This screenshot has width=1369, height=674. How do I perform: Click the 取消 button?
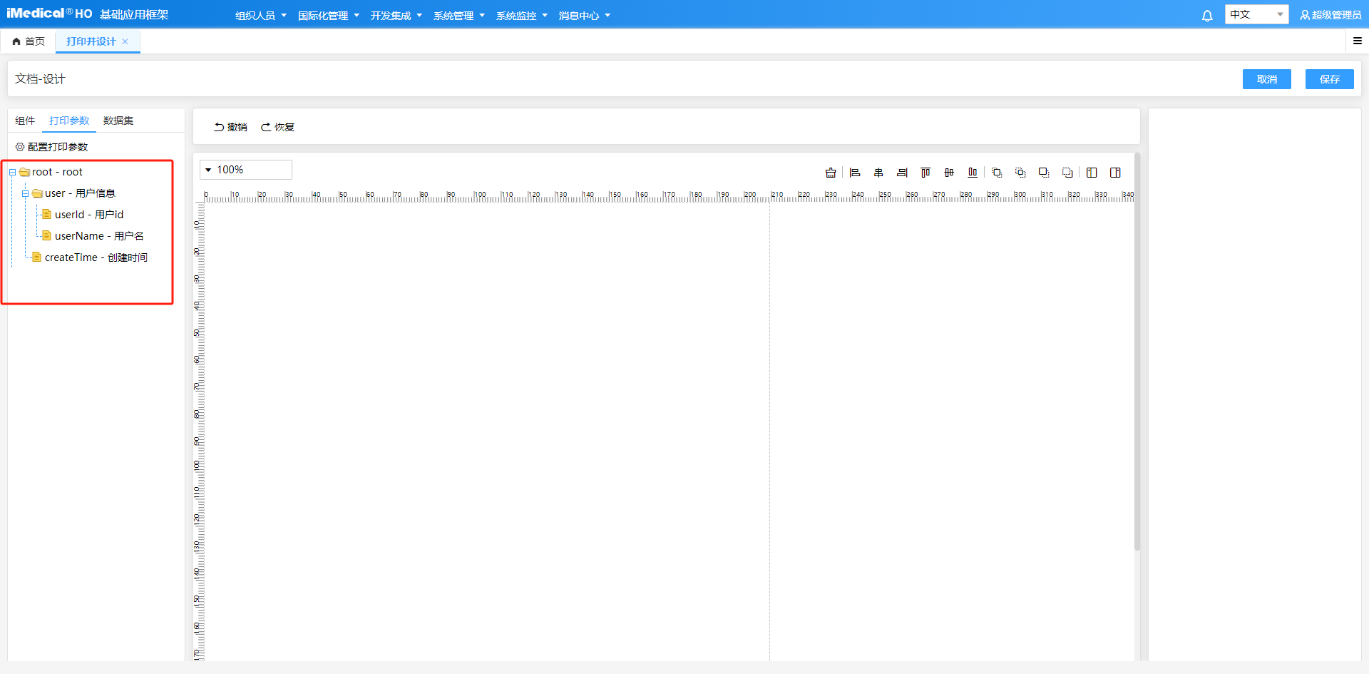point(1266,79)
